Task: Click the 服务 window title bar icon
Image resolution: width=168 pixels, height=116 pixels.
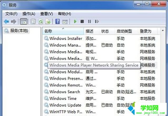Action: [4, 5]
